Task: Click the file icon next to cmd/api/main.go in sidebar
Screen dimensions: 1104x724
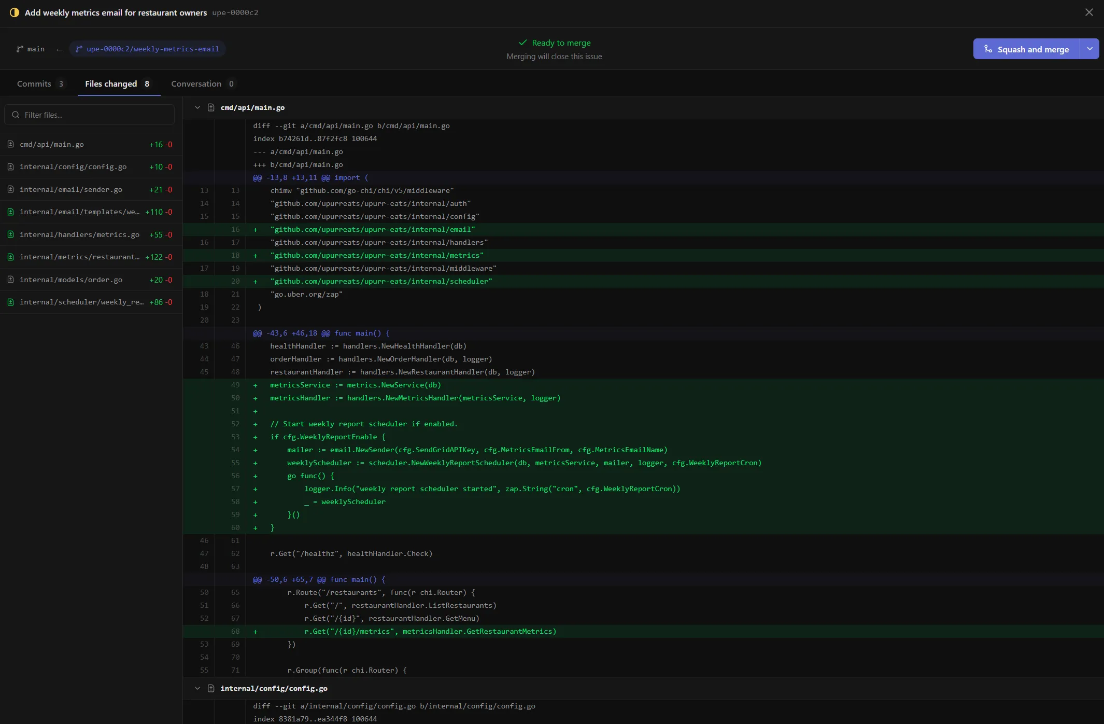Action: (x=10, y=144)
